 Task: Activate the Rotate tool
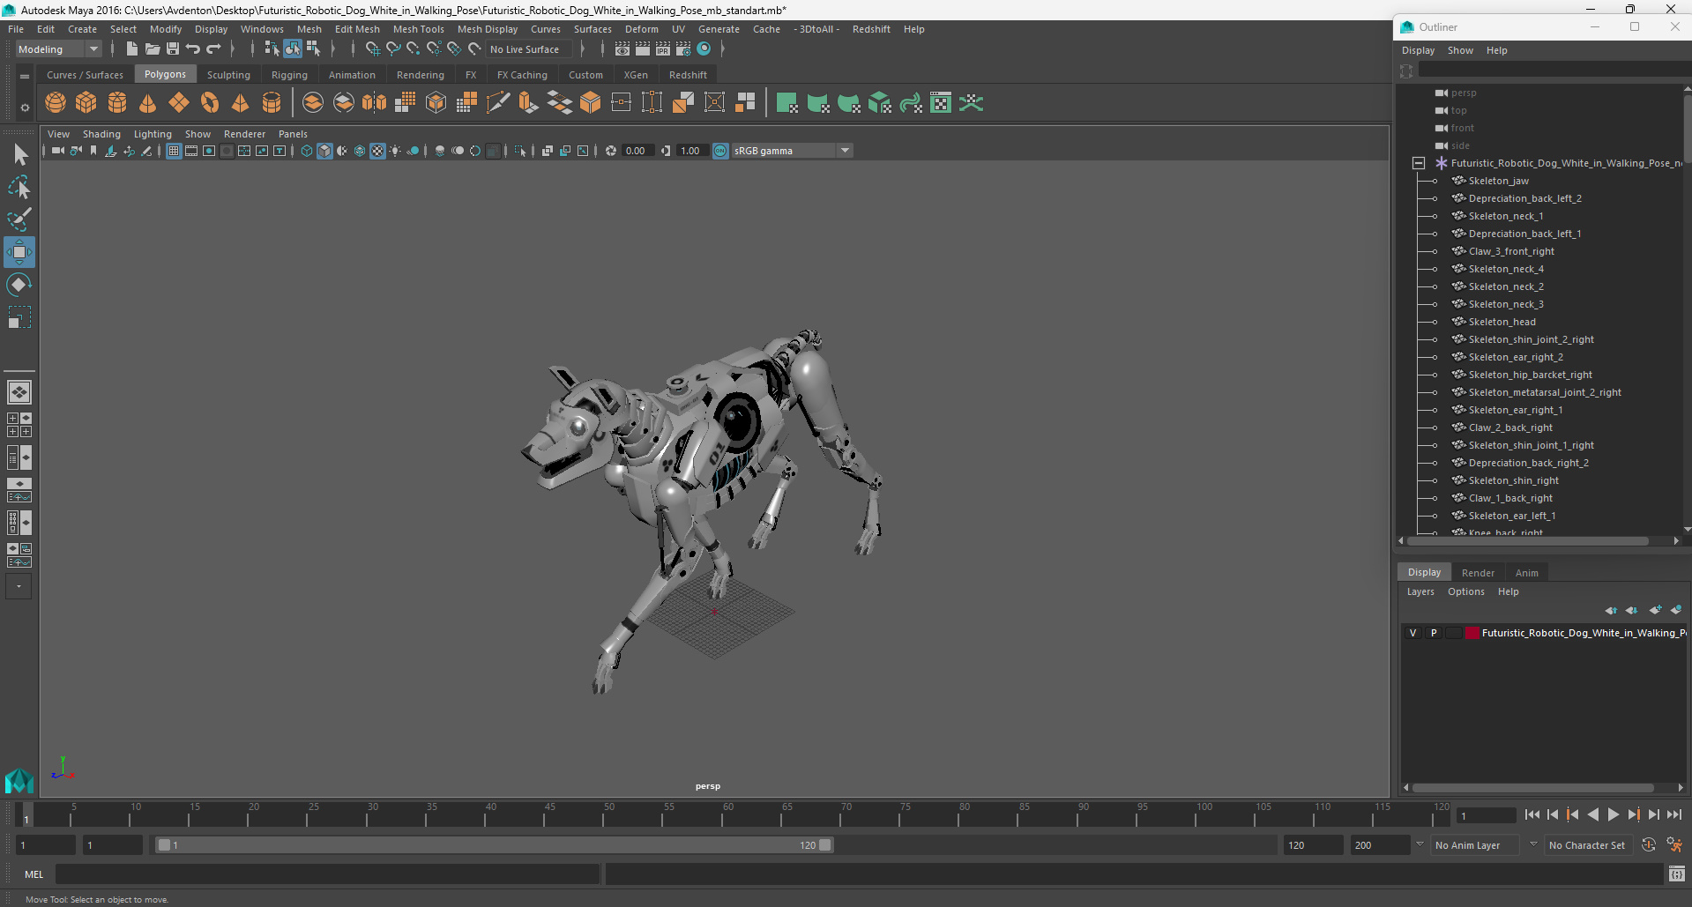(19, 285)
